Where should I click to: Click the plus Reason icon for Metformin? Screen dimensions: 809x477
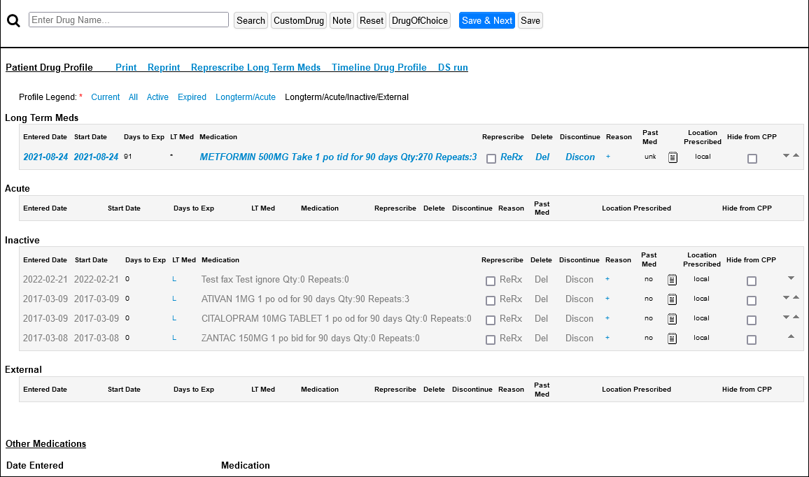pos(608,157)
